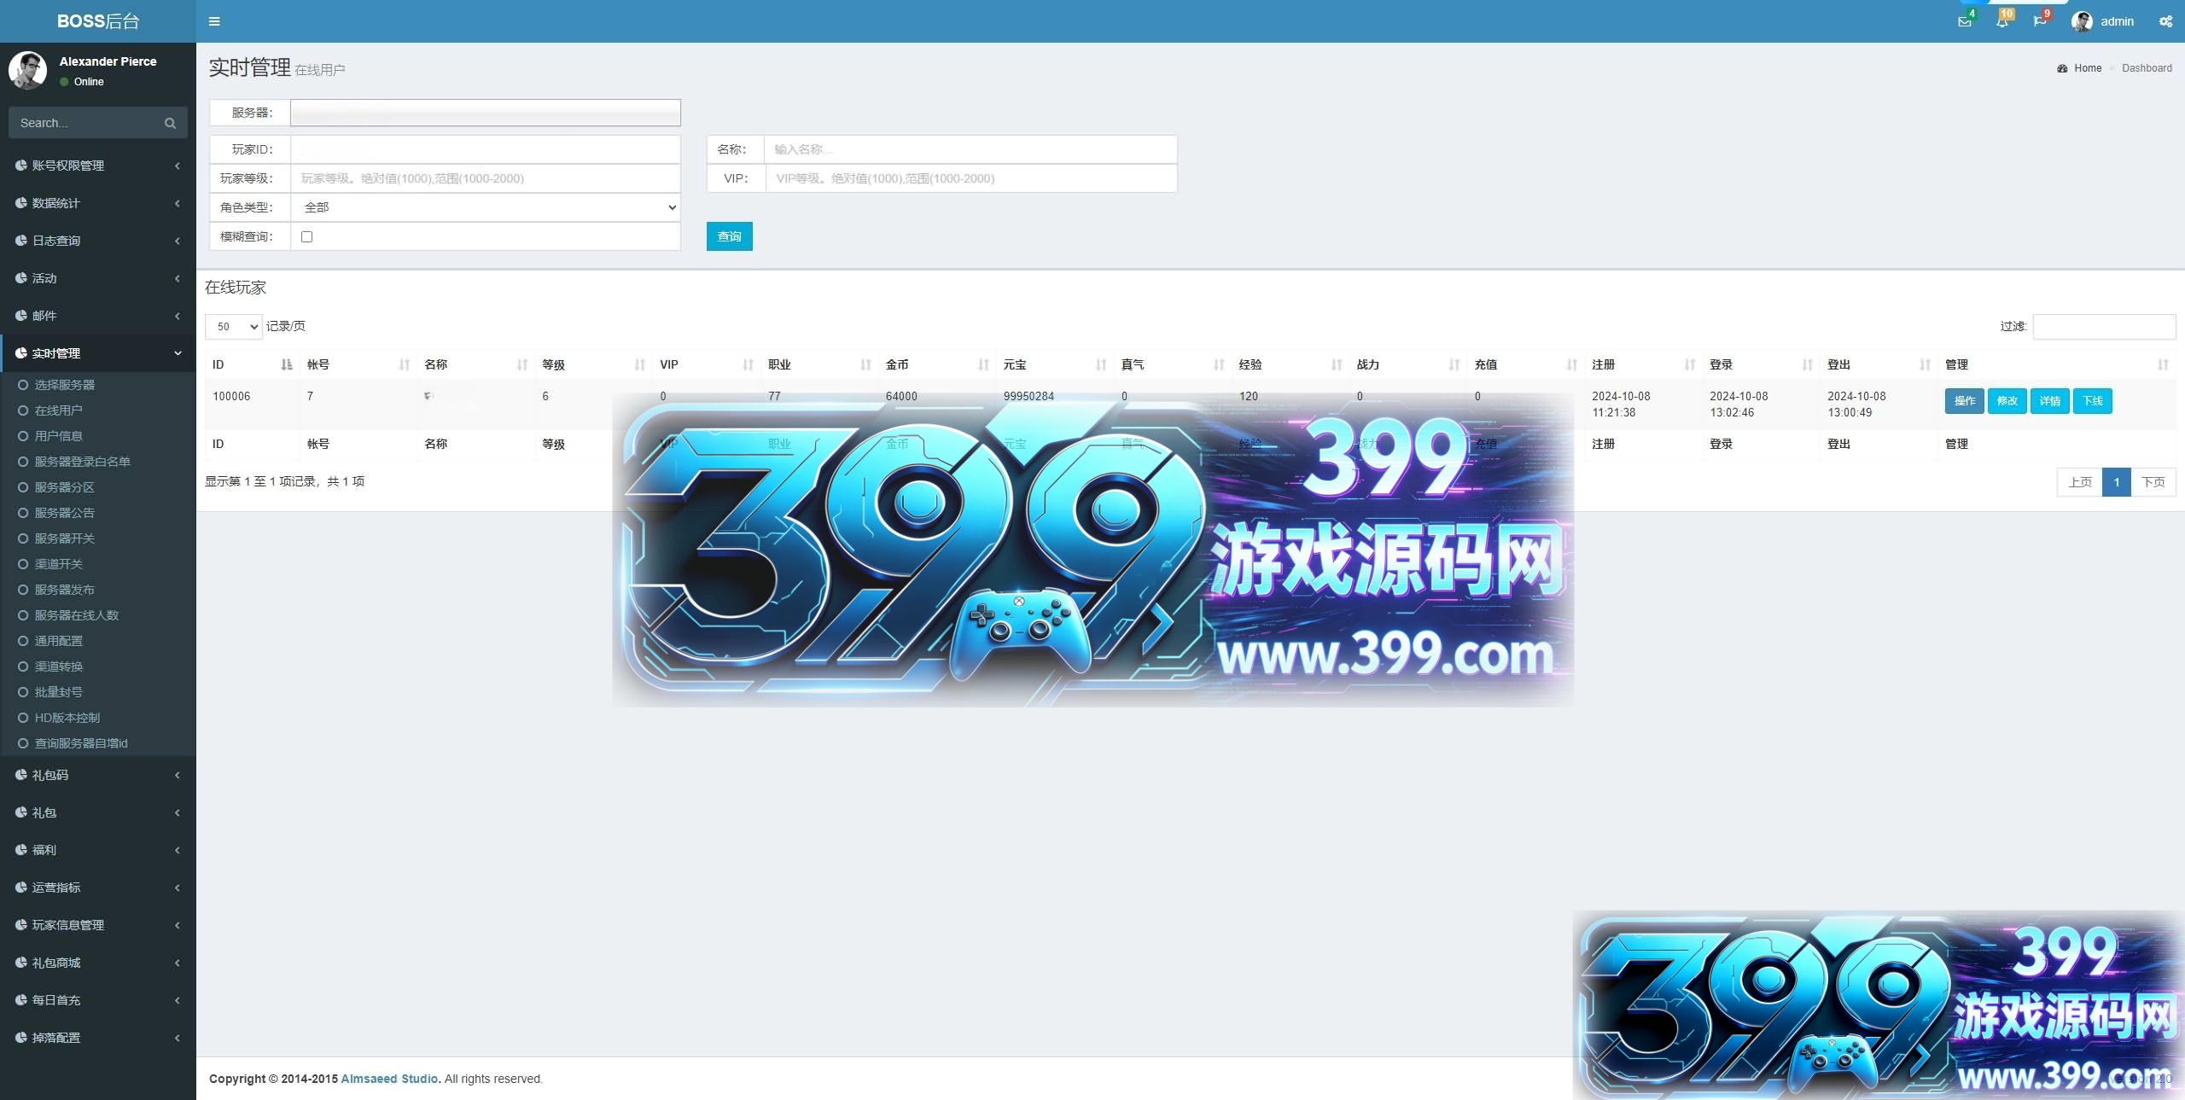This screenshot has height=1100, width=2185.
Task: Click the BOSS后台 logo title
Action: point(98,21)
